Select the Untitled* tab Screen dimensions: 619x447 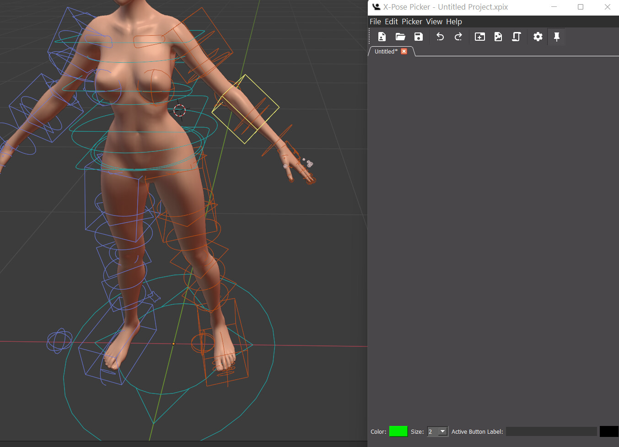pos(386,51)
